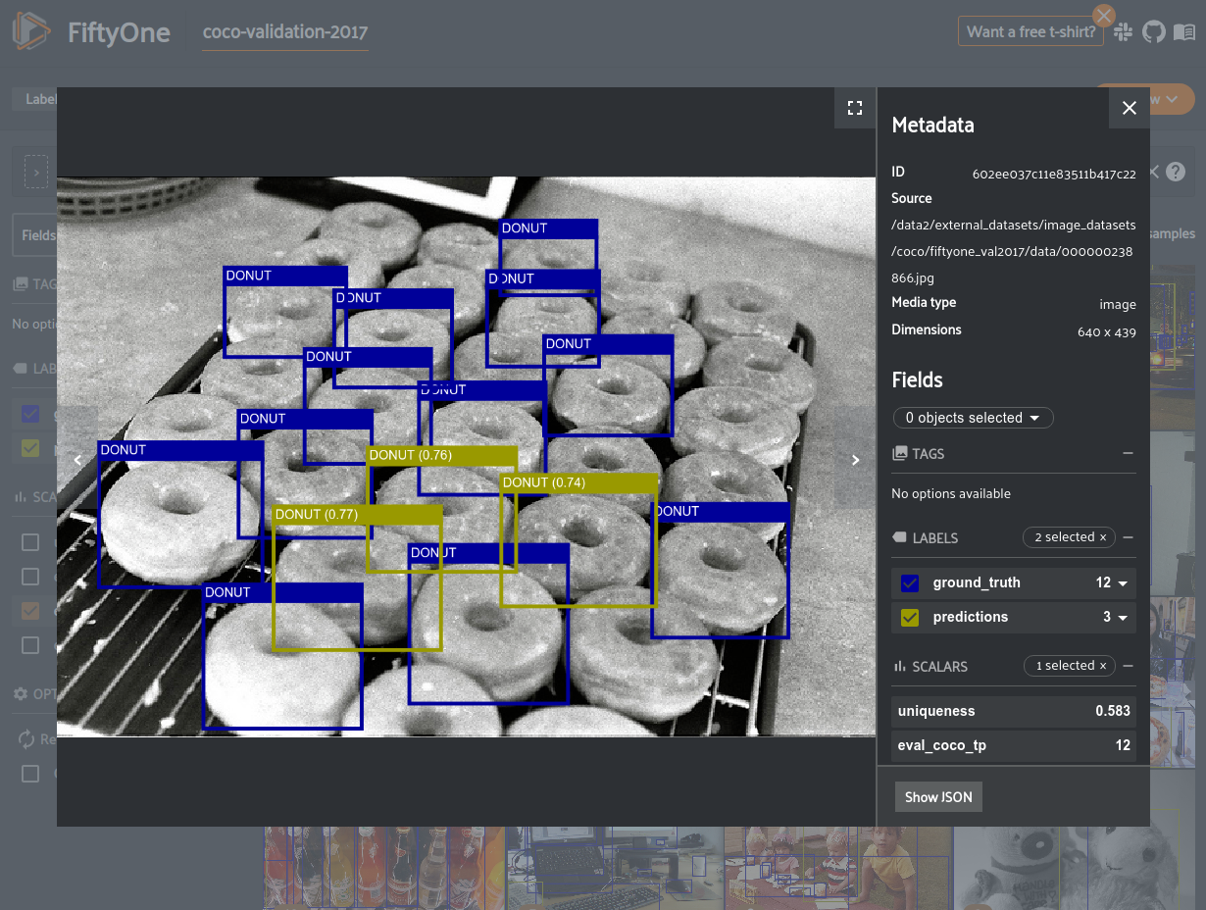Screen dimensions: 1206x910
Task: Open the '0 objects selected' dropdown
Action: (973, 418)
